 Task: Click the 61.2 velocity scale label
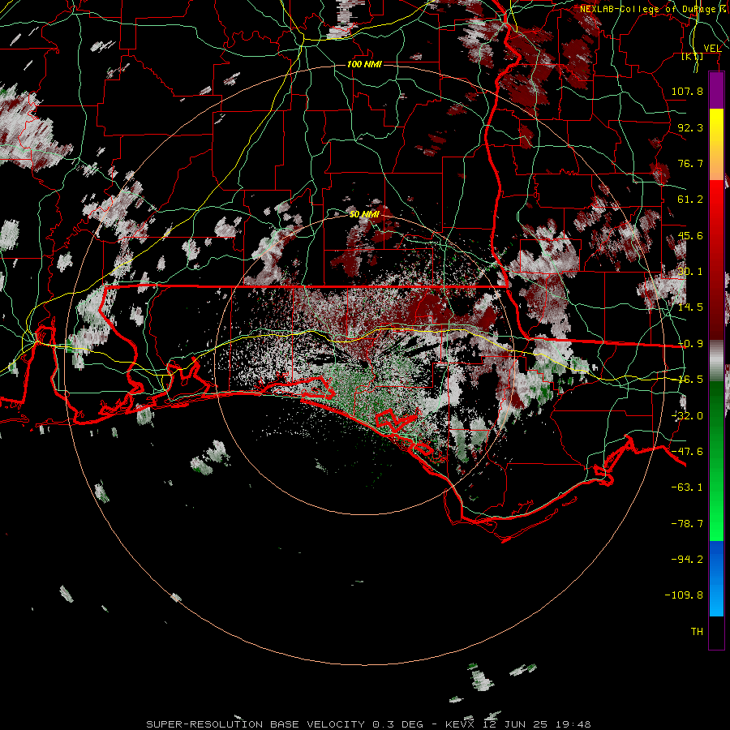690,200
